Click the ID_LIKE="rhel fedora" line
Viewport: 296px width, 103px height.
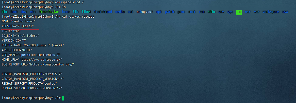[x=20, y=36]
